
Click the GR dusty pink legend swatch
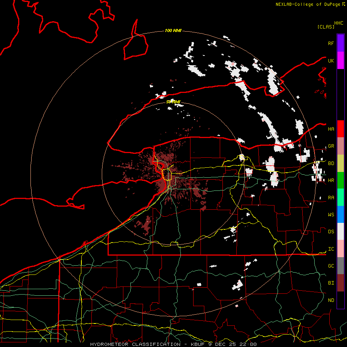pyautogui.click(x=340, y=146)
